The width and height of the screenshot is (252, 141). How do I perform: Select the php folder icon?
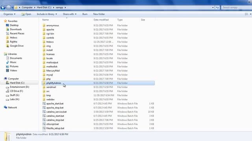point(44,79)
